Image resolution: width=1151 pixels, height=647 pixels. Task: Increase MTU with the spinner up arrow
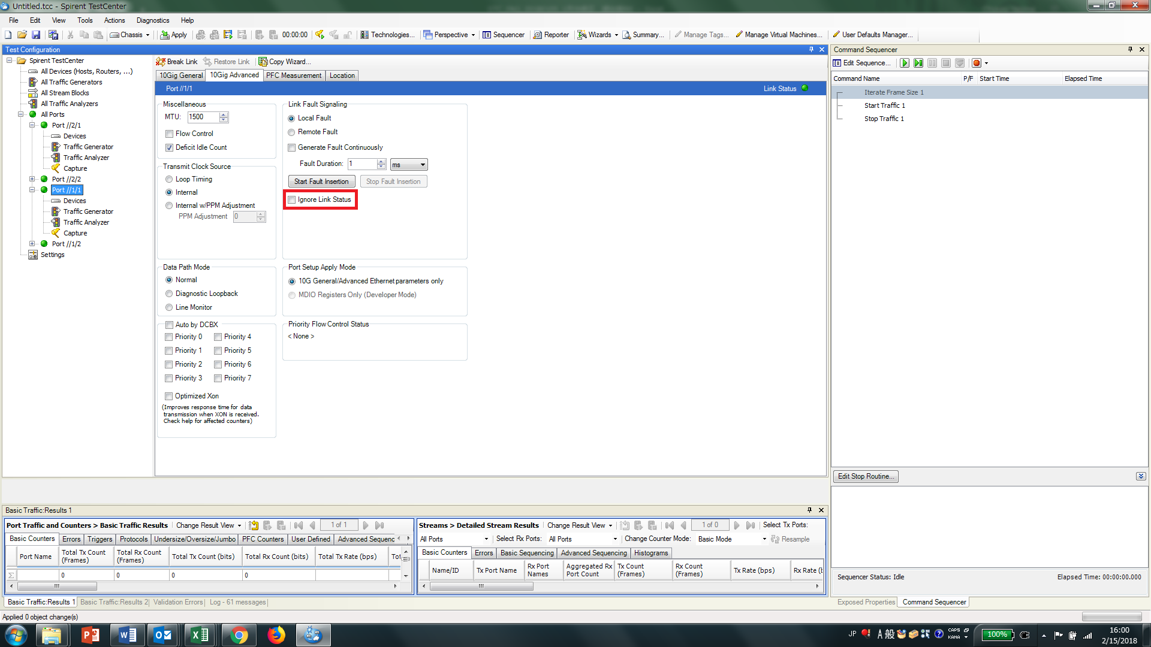(x=224, y=114)
